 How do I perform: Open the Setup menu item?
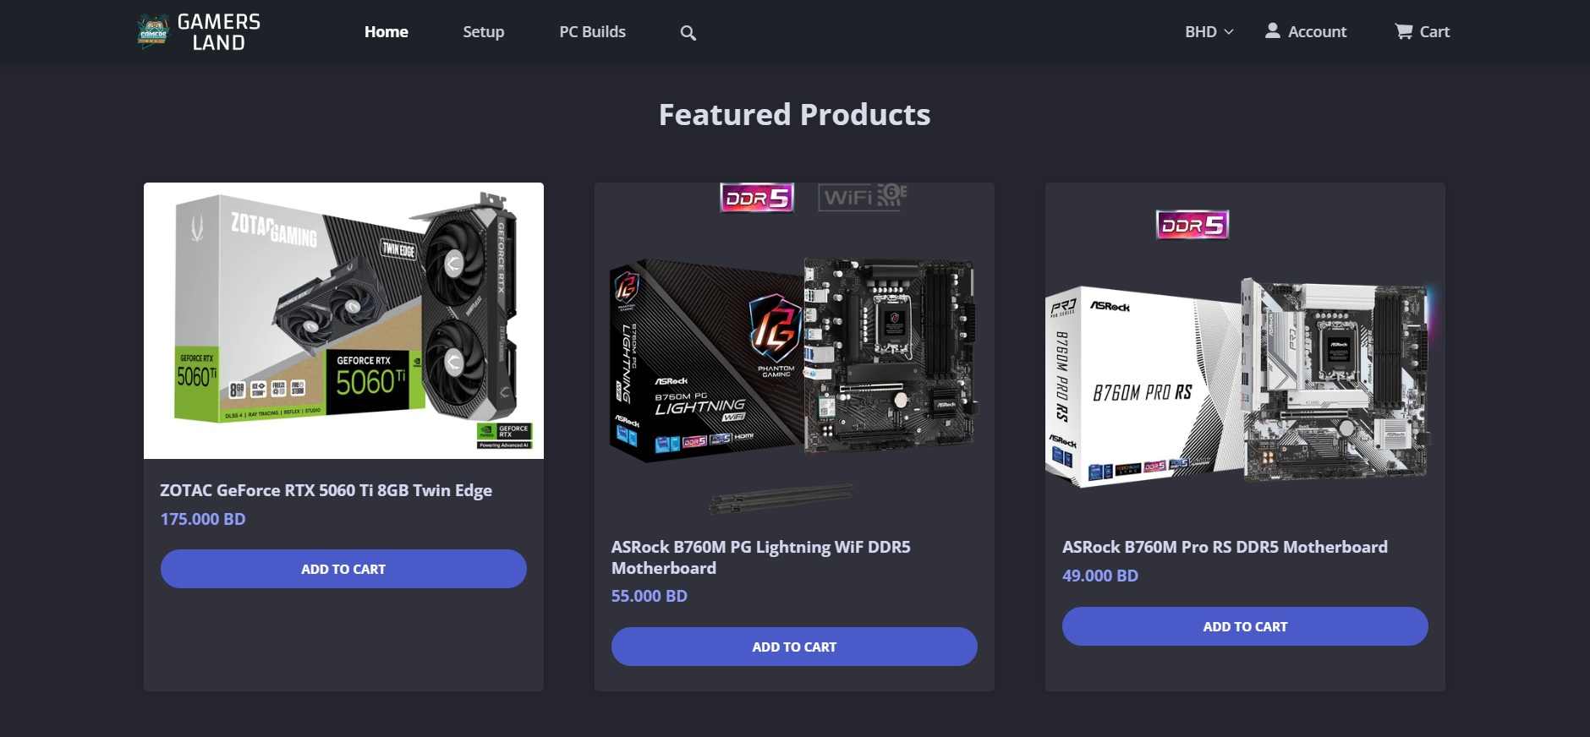[x=484, y=32]
